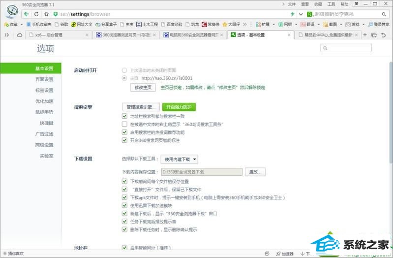Switch to the xz6 后台管理 tab

tap(58, 35)
